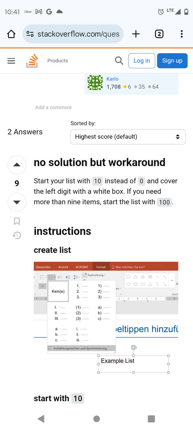Open the Chrome three-dot overflow menu
The image size is (193, 430).
tap(181, 34)
